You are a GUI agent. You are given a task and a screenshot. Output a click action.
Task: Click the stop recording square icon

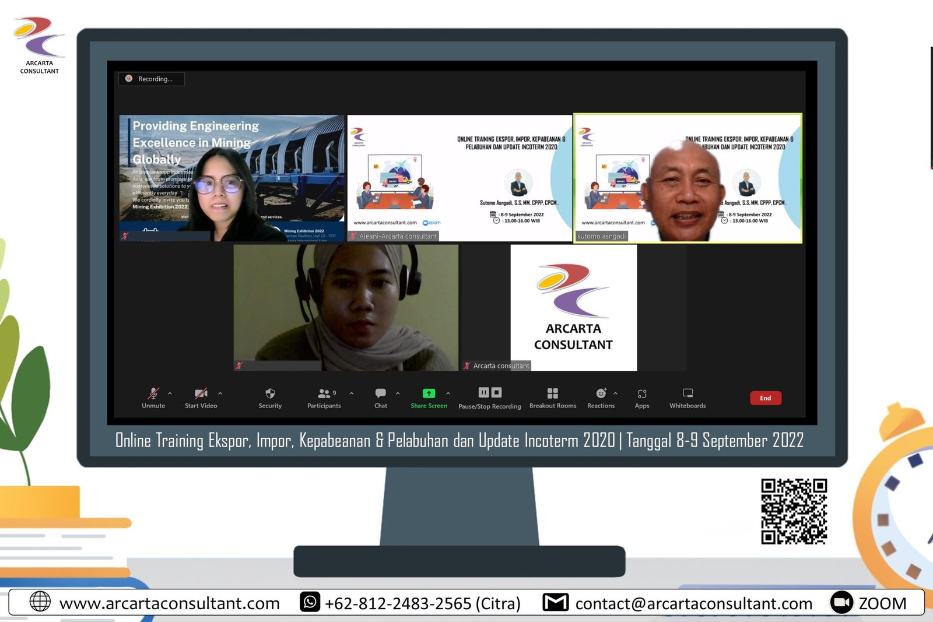point(496,392)
